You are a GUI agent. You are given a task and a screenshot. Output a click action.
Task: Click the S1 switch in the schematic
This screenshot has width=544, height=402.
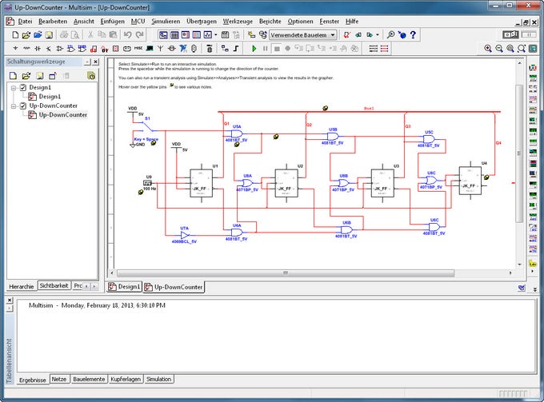point(148,125)
